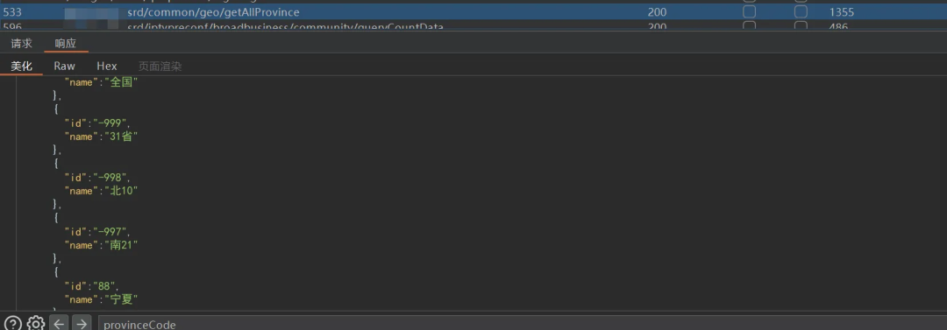Switch to the 响应 tab
The height and width of the screenshot is (330, 947).
[x=66, y=44]
